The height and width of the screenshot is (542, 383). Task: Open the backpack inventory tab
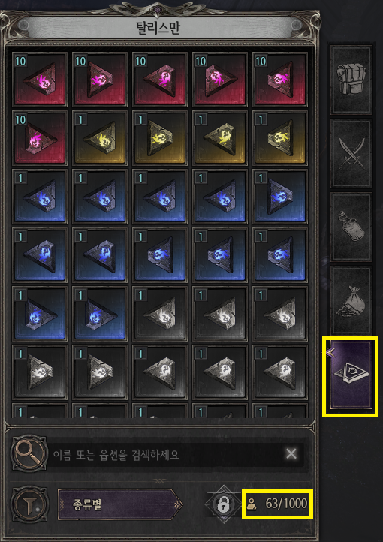pos(351,80)
